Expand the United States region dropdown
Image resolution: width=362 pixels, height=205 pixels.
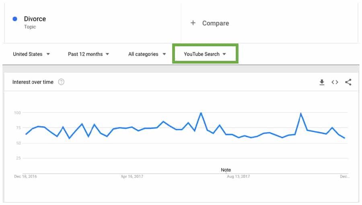pos(31,54)
